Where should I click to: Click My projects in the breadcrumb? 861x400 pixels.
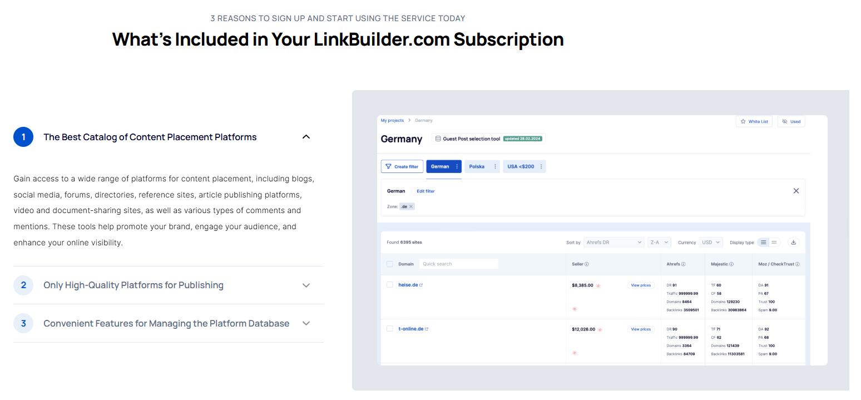(392, 120)
